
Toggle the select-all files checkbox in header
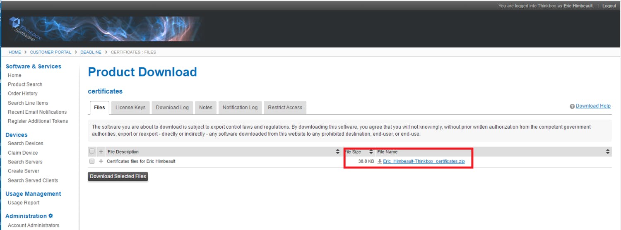92,151
